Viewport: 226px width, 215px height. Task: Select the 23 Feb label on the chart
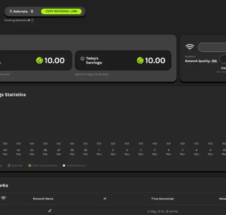tap(5, 152)
